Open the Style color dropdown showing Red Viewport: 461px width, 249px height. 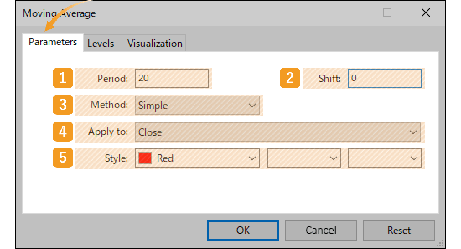coord(197,158)
